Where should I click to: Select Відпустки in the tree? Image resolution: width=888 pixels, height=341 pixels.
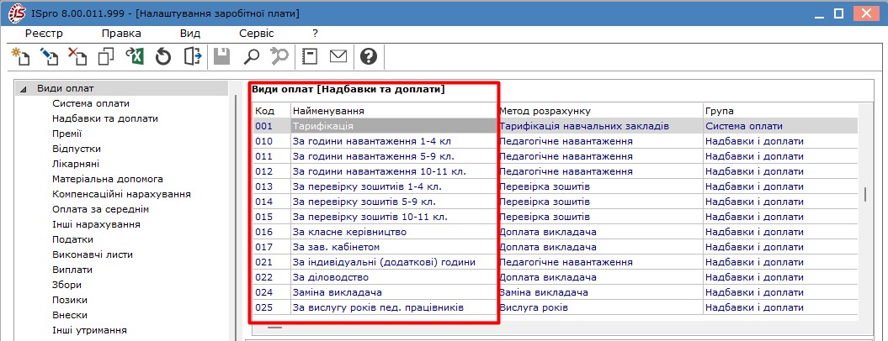point(77,149)
